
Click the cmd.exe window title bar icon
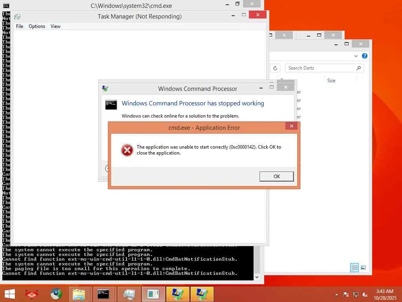6,6
